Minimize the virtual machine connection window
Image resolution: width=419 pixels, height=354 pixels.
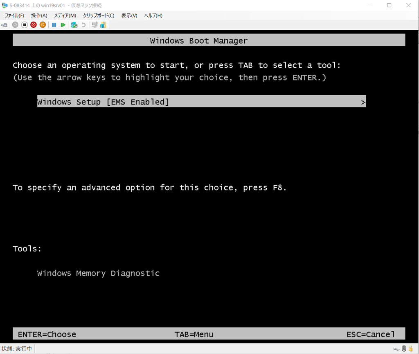[370, 5]
